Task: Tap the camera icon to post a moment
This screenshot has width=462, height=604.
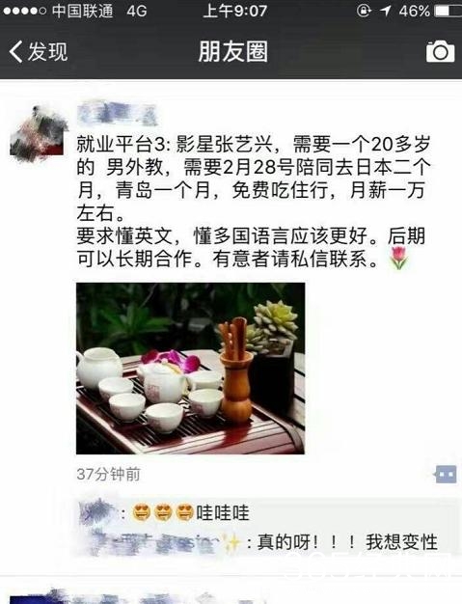Action: (440, 51)
